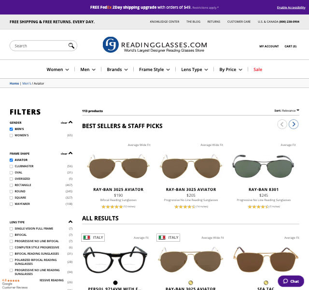This screenshot has width=309, height=290.
Task: Uncheck the Men's gender filter
Action: [11, 129]
